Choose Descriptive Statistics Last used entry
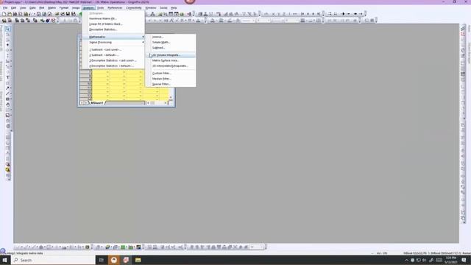 click(x=113, y=60)
